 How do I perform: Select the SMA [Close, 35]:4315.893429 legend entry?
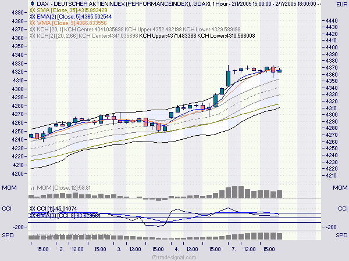[72, 10]
